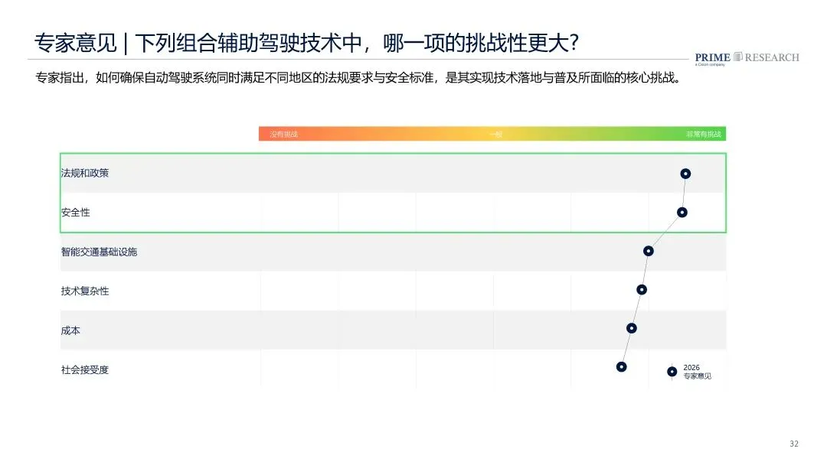Click the 法规和政策 row label
The image size is (827, 465).
pyautogui.click(x=85, y=174)
